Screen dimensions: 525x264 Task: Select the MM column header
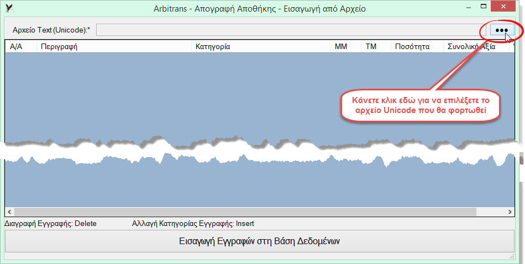pyautogui.click(x=346, y=46)
